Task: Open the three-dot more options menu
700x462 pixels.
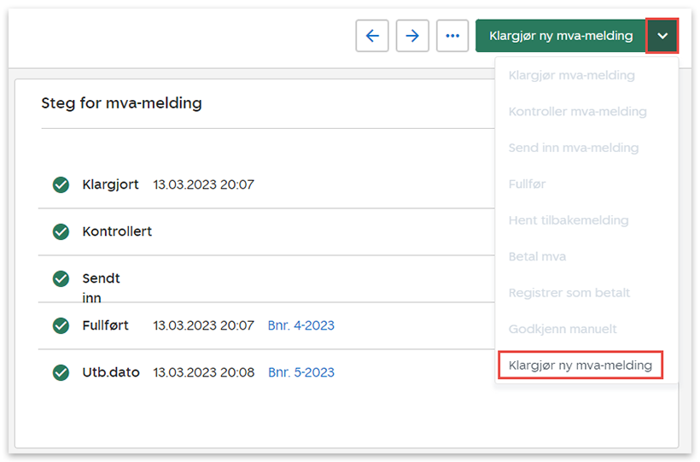Action: point(452,36)
